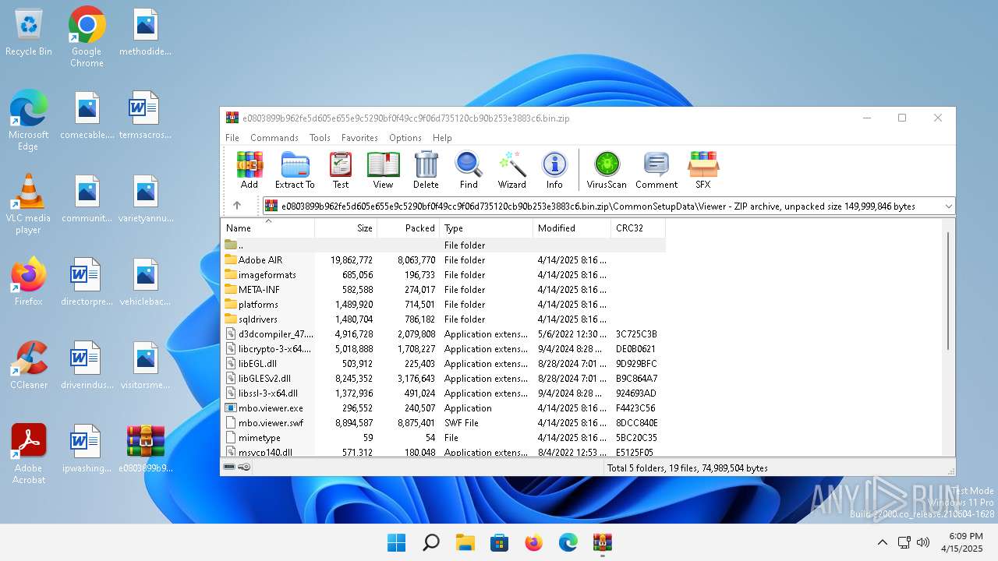Sort by Packed column header
The width and height of the screenshot is (998, 561).
click(409, 228)
